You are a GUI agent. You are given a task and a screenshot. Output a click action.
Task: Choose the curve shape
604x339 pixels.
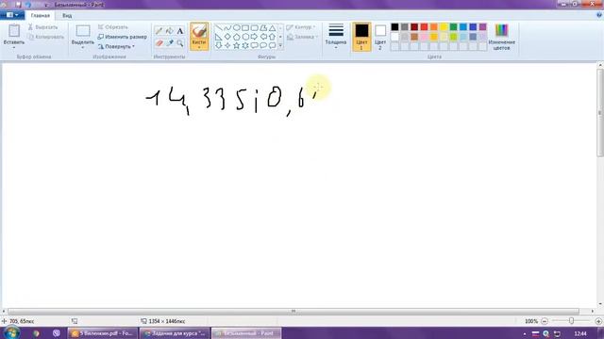coord(227,27)
